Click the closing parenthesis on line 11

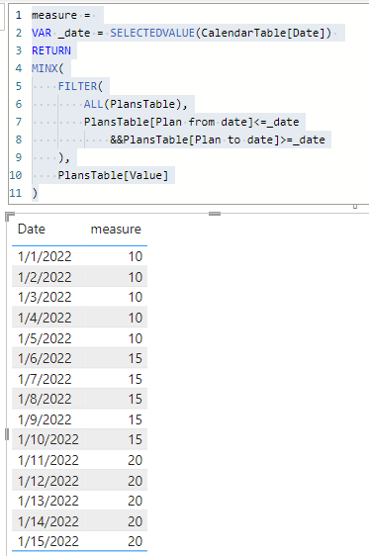[35, 193]
